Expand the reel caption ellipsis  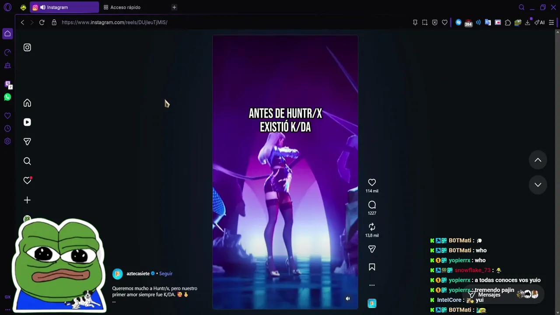pyautogui.click(x=114, y=301)
